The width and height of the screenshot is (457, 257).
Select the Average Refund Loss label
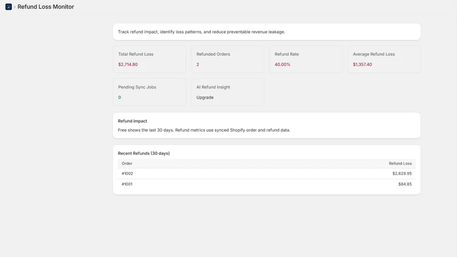[374, 54]
